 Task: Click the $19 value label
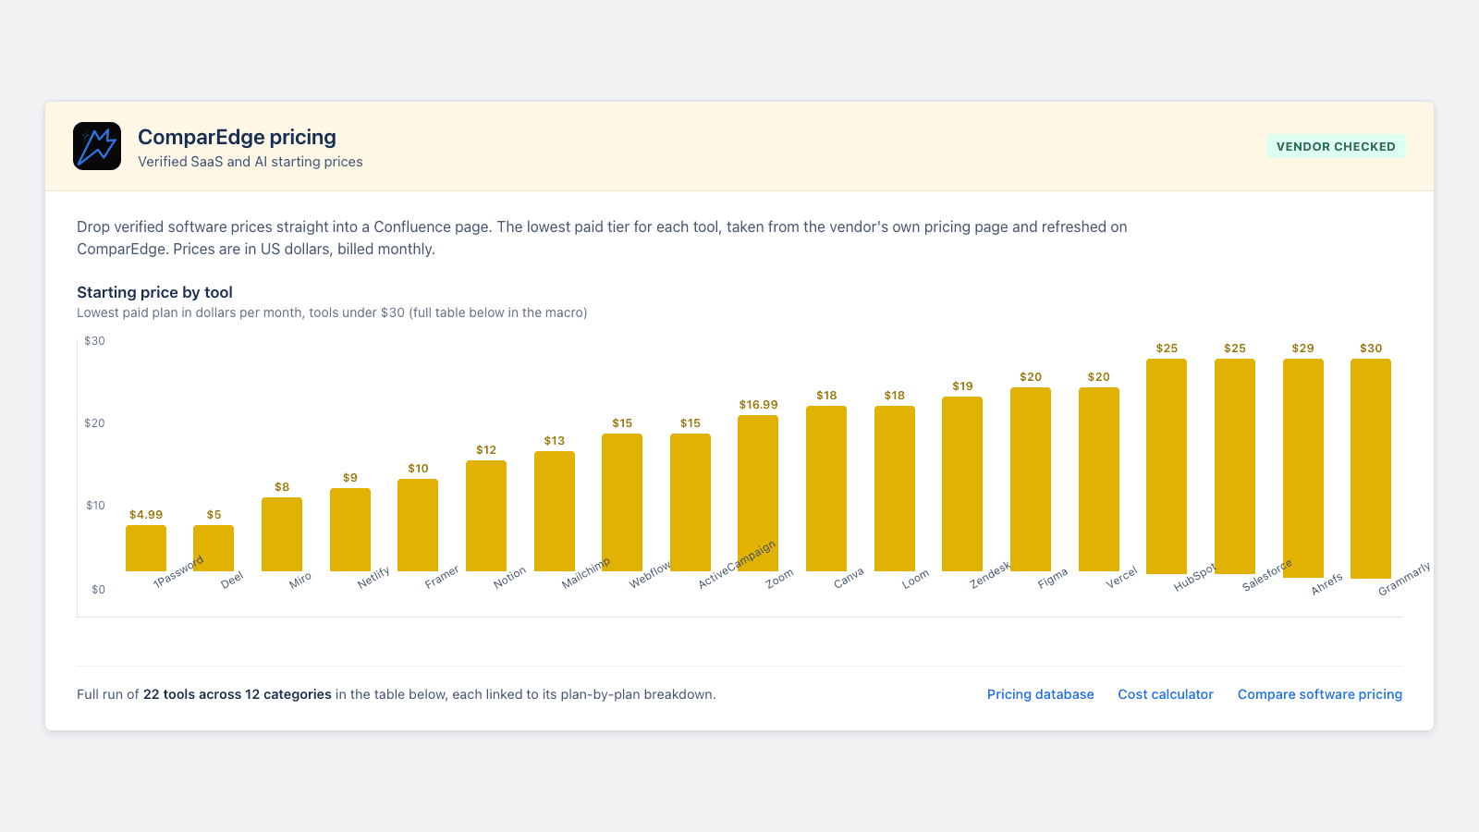[962, 386]
